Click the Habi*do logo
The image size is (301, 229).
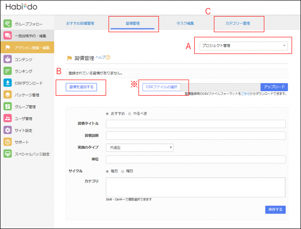[21, 7]
